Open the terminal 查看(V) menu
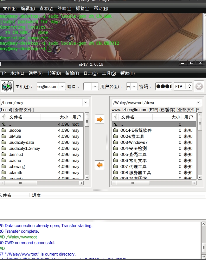The image size is (206, 260). [46, 9]
